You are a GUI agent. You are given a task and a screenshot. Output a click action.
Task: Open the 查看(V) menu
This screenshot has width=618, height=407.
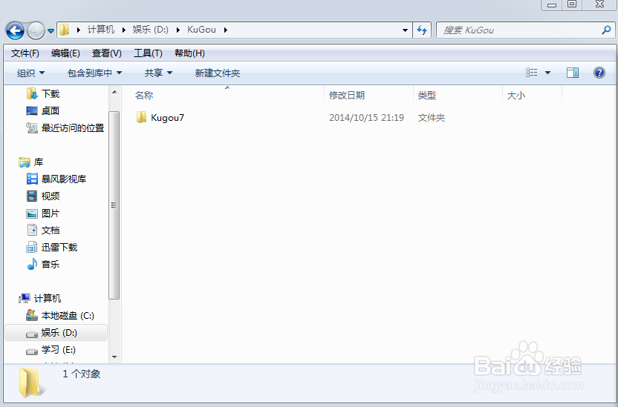click(x=106, y=53)
